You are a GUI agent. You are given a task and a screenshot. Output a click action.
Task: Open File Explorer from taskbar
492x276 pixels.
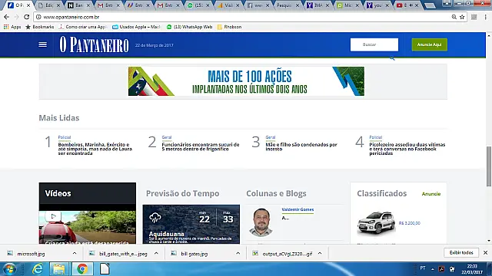(x=58, y=269)
